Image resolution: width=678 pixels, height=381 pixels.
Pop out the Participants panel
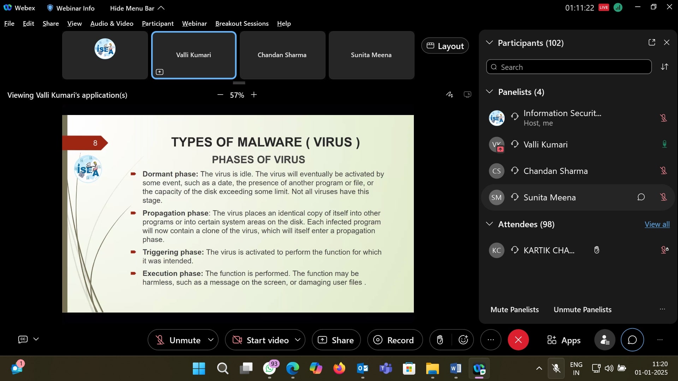(x=652, y=42)
